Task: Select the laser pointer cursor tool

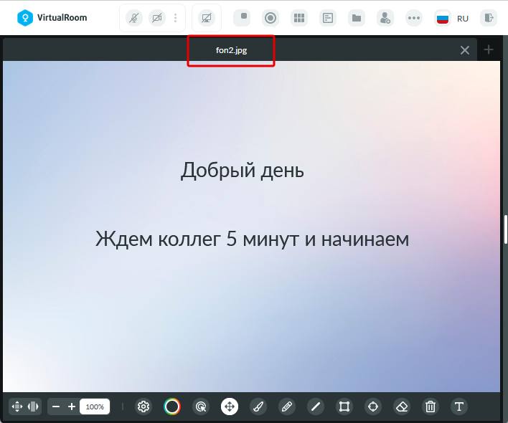Action: 201,407
